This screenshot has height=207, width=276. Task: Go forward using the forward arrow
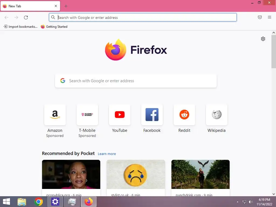pyautogui.click(x=16, y=18)
